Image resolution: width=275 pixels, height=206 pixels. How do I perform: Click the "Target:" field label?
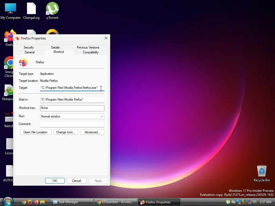tap(23, 88)
